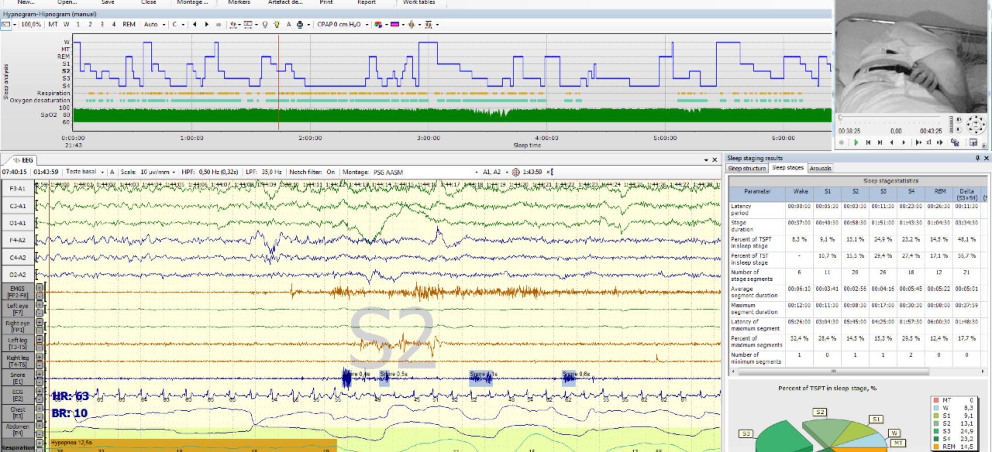The height and width of the screenshot is (452, 992).
Task: Pick the magenta colour swatch
Action: click(x=395, y=24)
